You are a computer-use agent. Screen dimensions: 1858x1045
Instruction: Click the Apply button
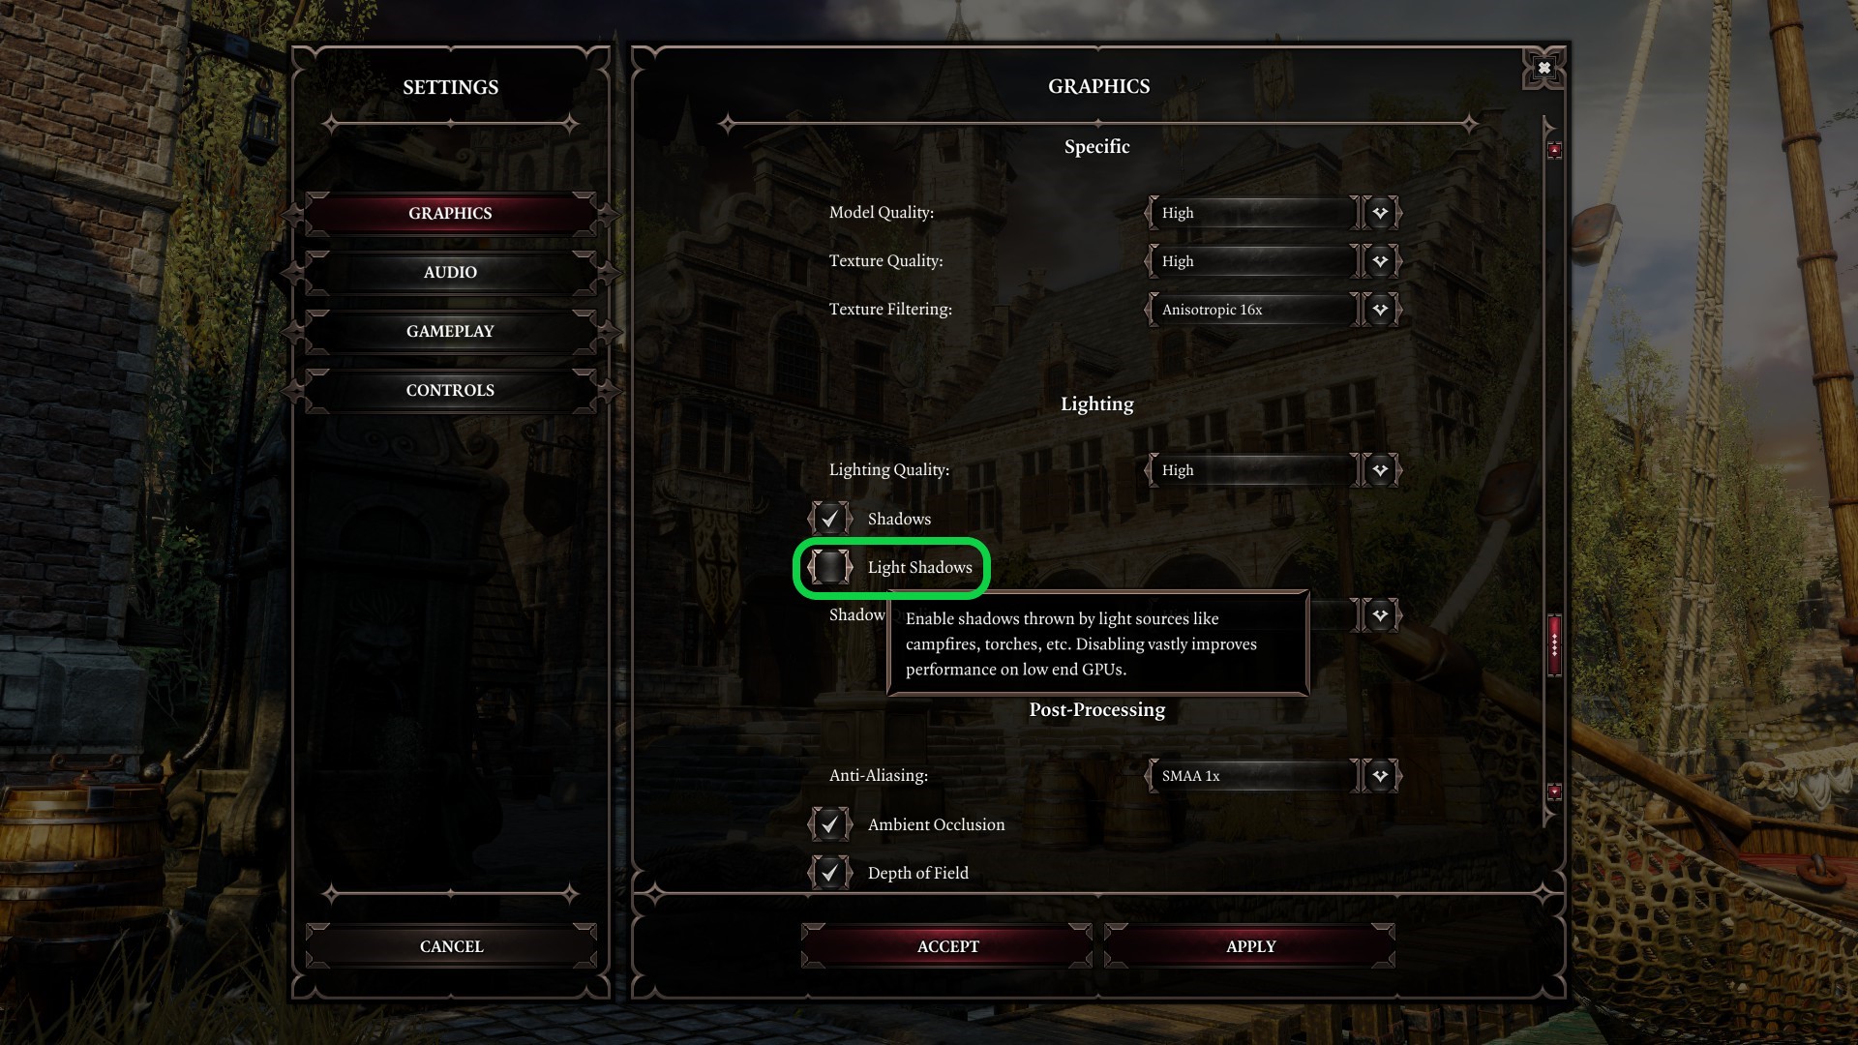pos(1250,946)
